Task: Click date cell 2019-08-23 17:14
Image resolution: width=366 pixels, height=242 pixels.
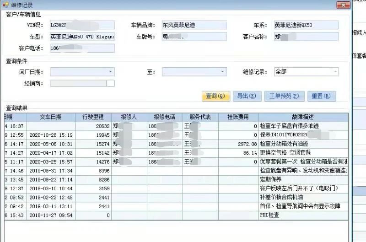Action: [x=51, y=179]
